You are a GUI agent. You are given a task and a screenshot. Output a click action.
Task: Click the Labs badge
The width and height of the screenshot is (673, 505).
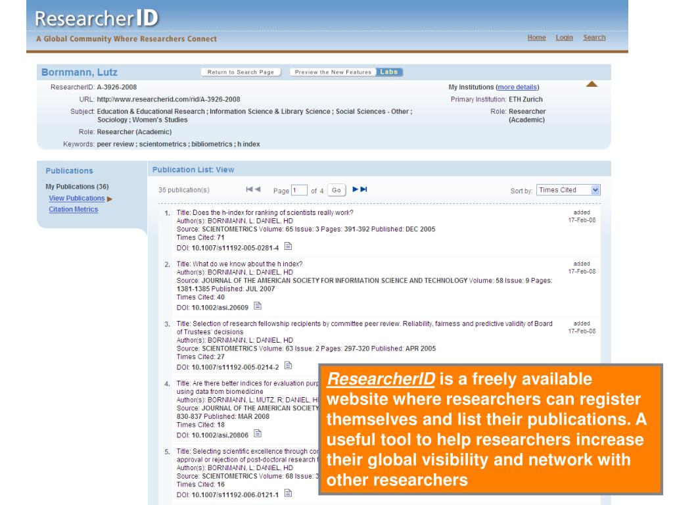click(x=389, y=72)
